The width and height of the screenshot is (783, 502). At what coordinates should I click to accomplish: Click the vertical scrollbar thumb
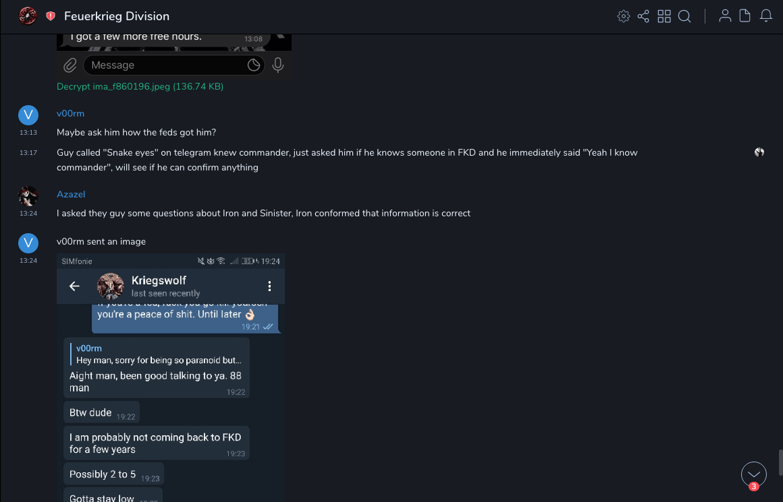(780, 463)
